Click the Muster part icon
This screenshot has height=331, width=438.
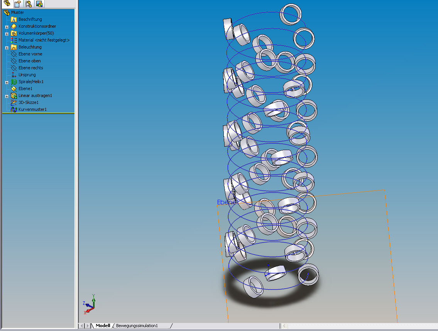point(7,12)
